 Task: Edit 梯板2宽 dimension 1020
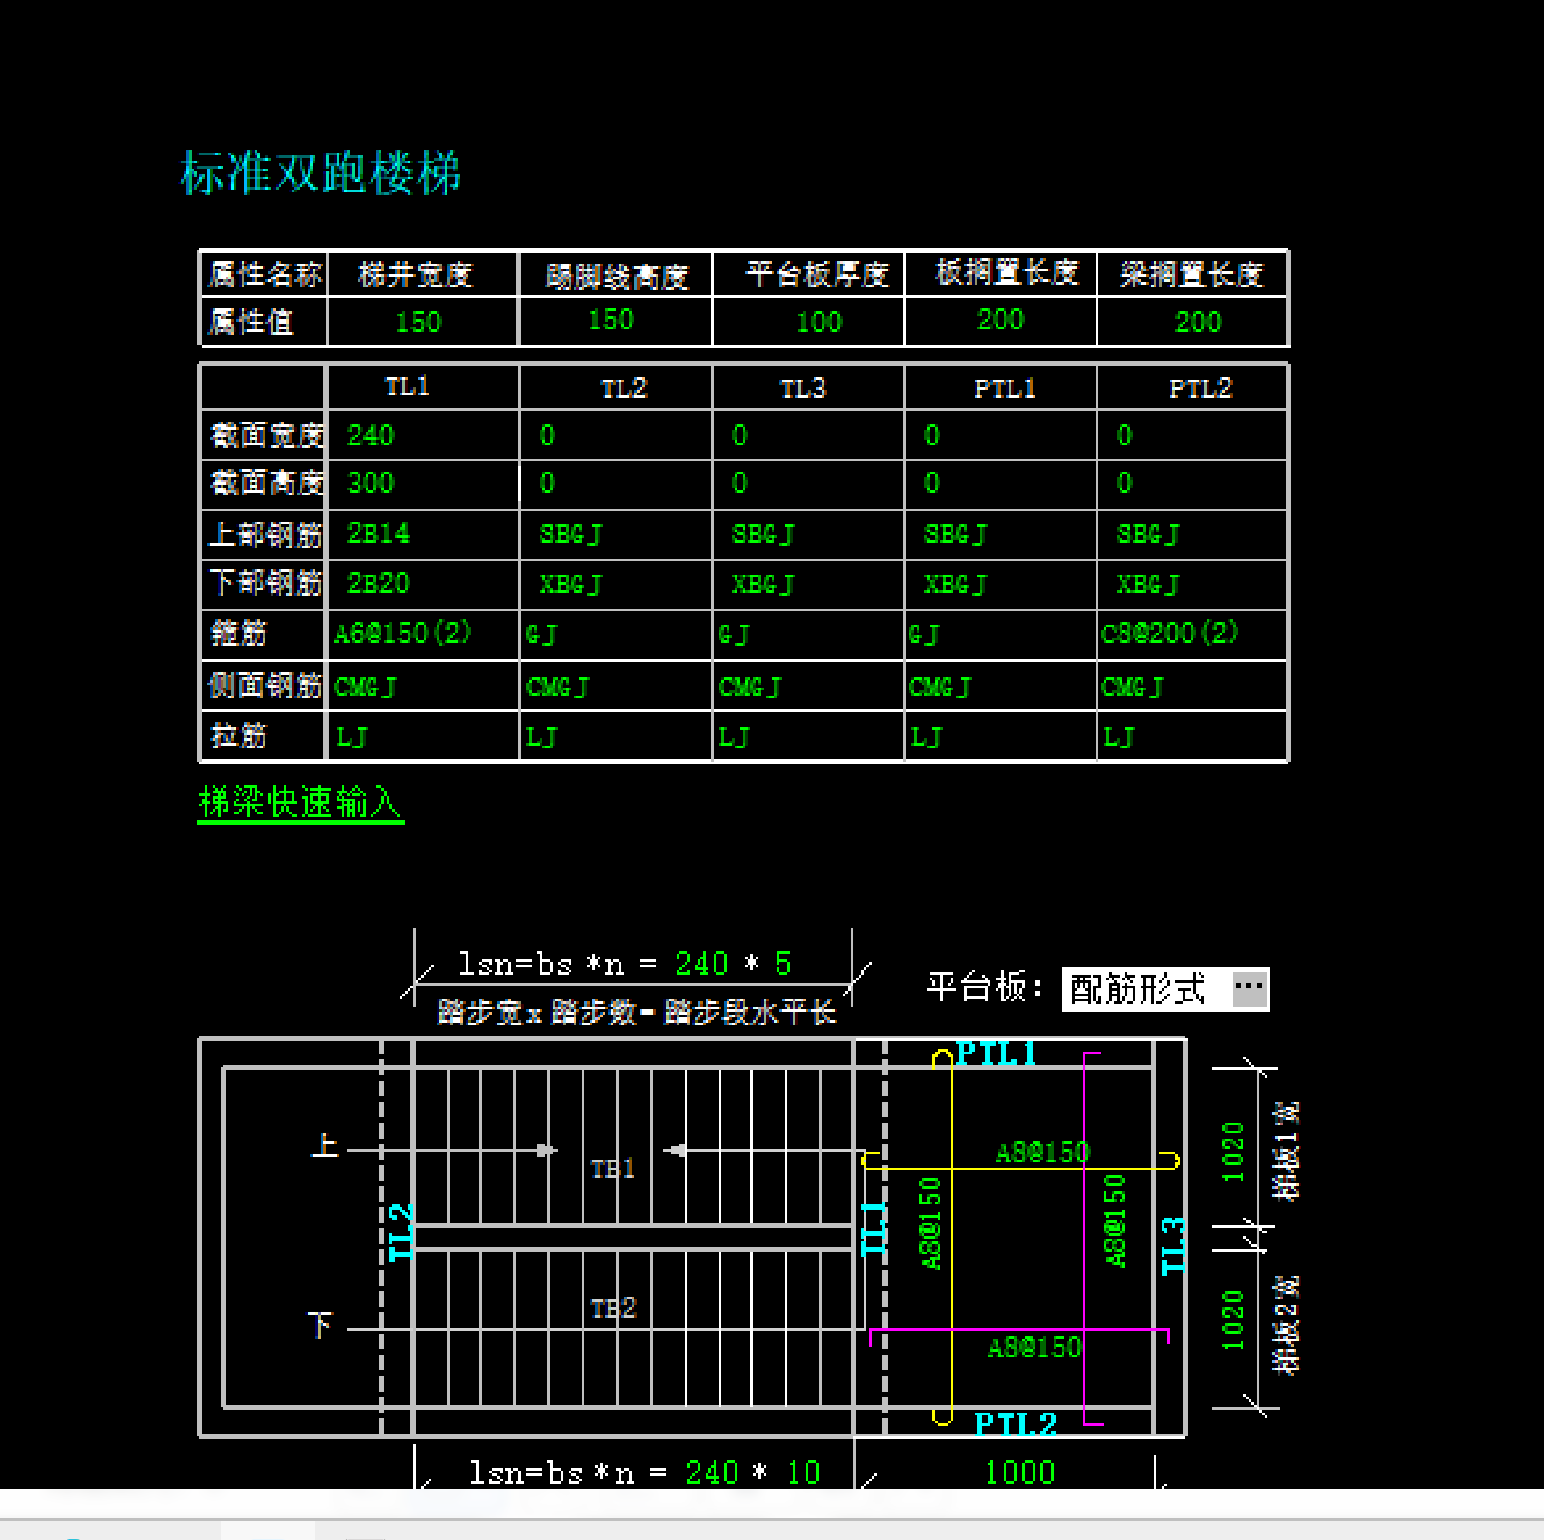pyautogui.click(x=1233, y=1320)
